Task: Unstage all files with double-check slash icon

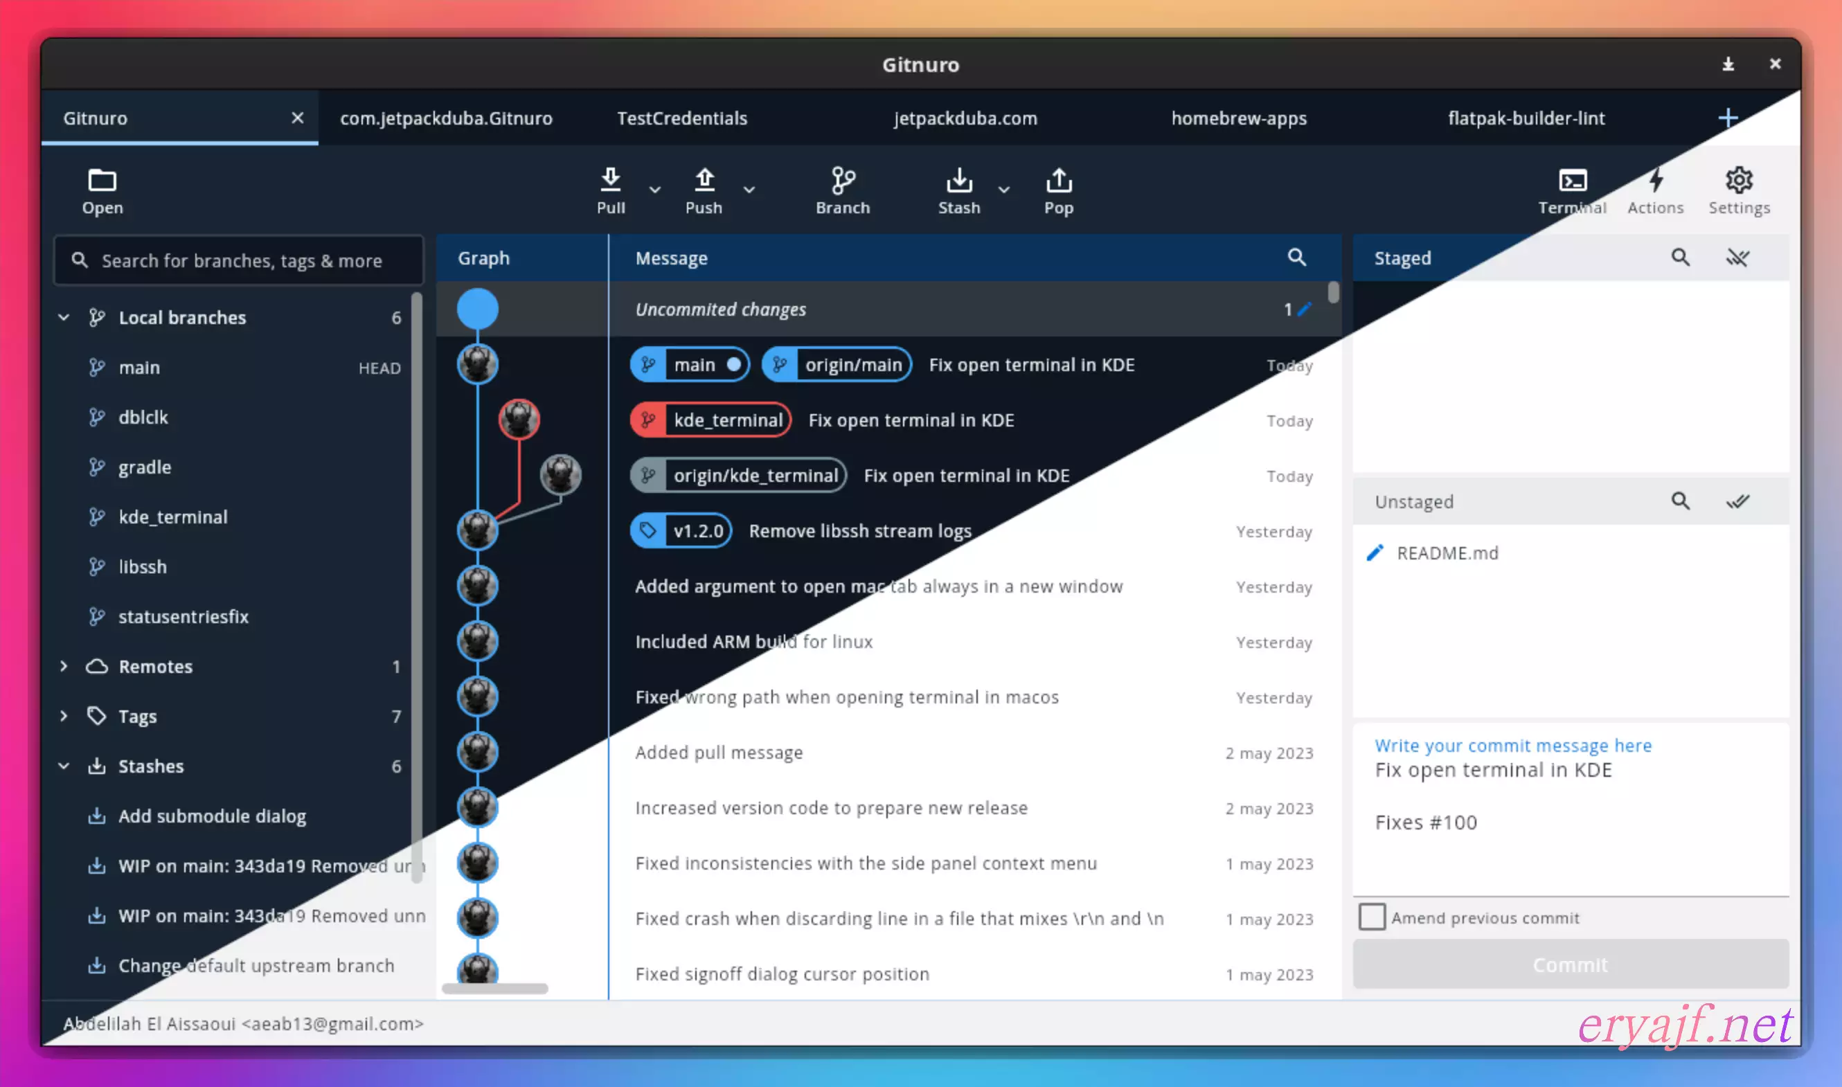Action: tap(1737, 257)
